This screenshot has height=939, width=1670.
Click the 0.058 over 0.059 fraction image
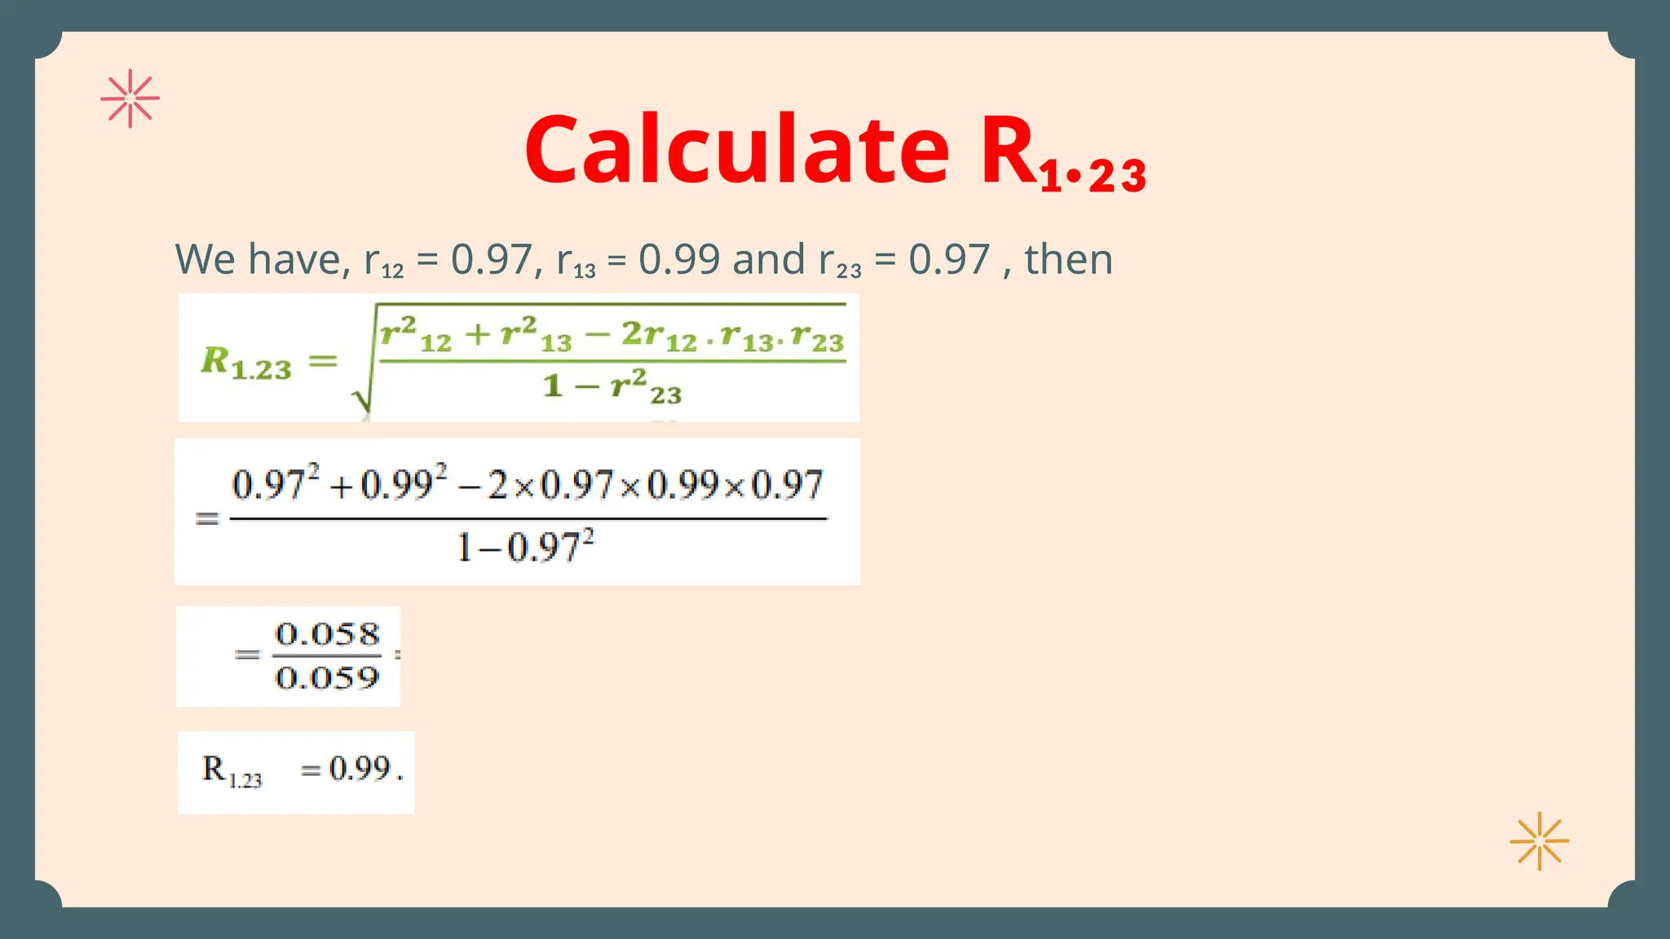[x=288, y=656]
